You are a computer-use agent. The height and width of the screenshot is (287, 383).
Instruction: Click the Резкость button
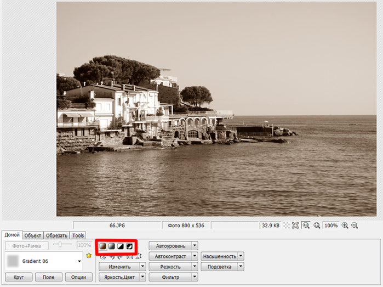tap(170, 267)
